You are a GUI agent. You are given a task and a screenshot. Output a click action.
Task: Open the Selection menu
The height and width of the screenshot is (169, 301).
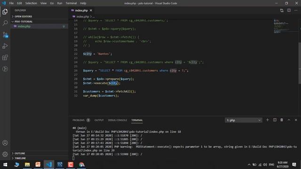click(31, 3)
